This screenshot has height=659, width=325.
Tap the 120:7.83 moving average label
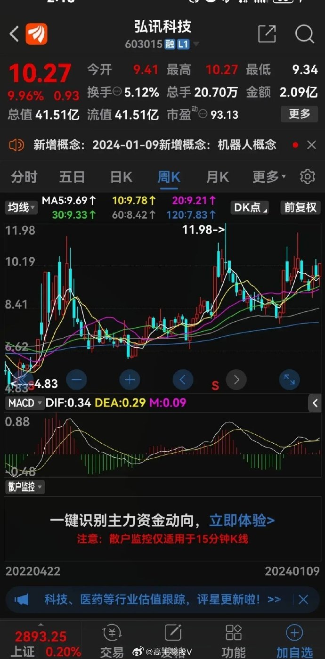191,215
